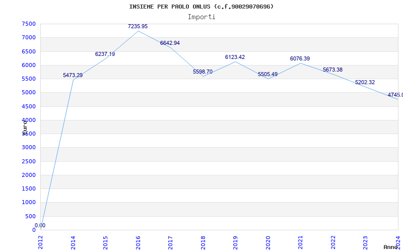Screen dimensions: 403x252
Task: Select the 5202.32 data label
Action: coord(365,82)
